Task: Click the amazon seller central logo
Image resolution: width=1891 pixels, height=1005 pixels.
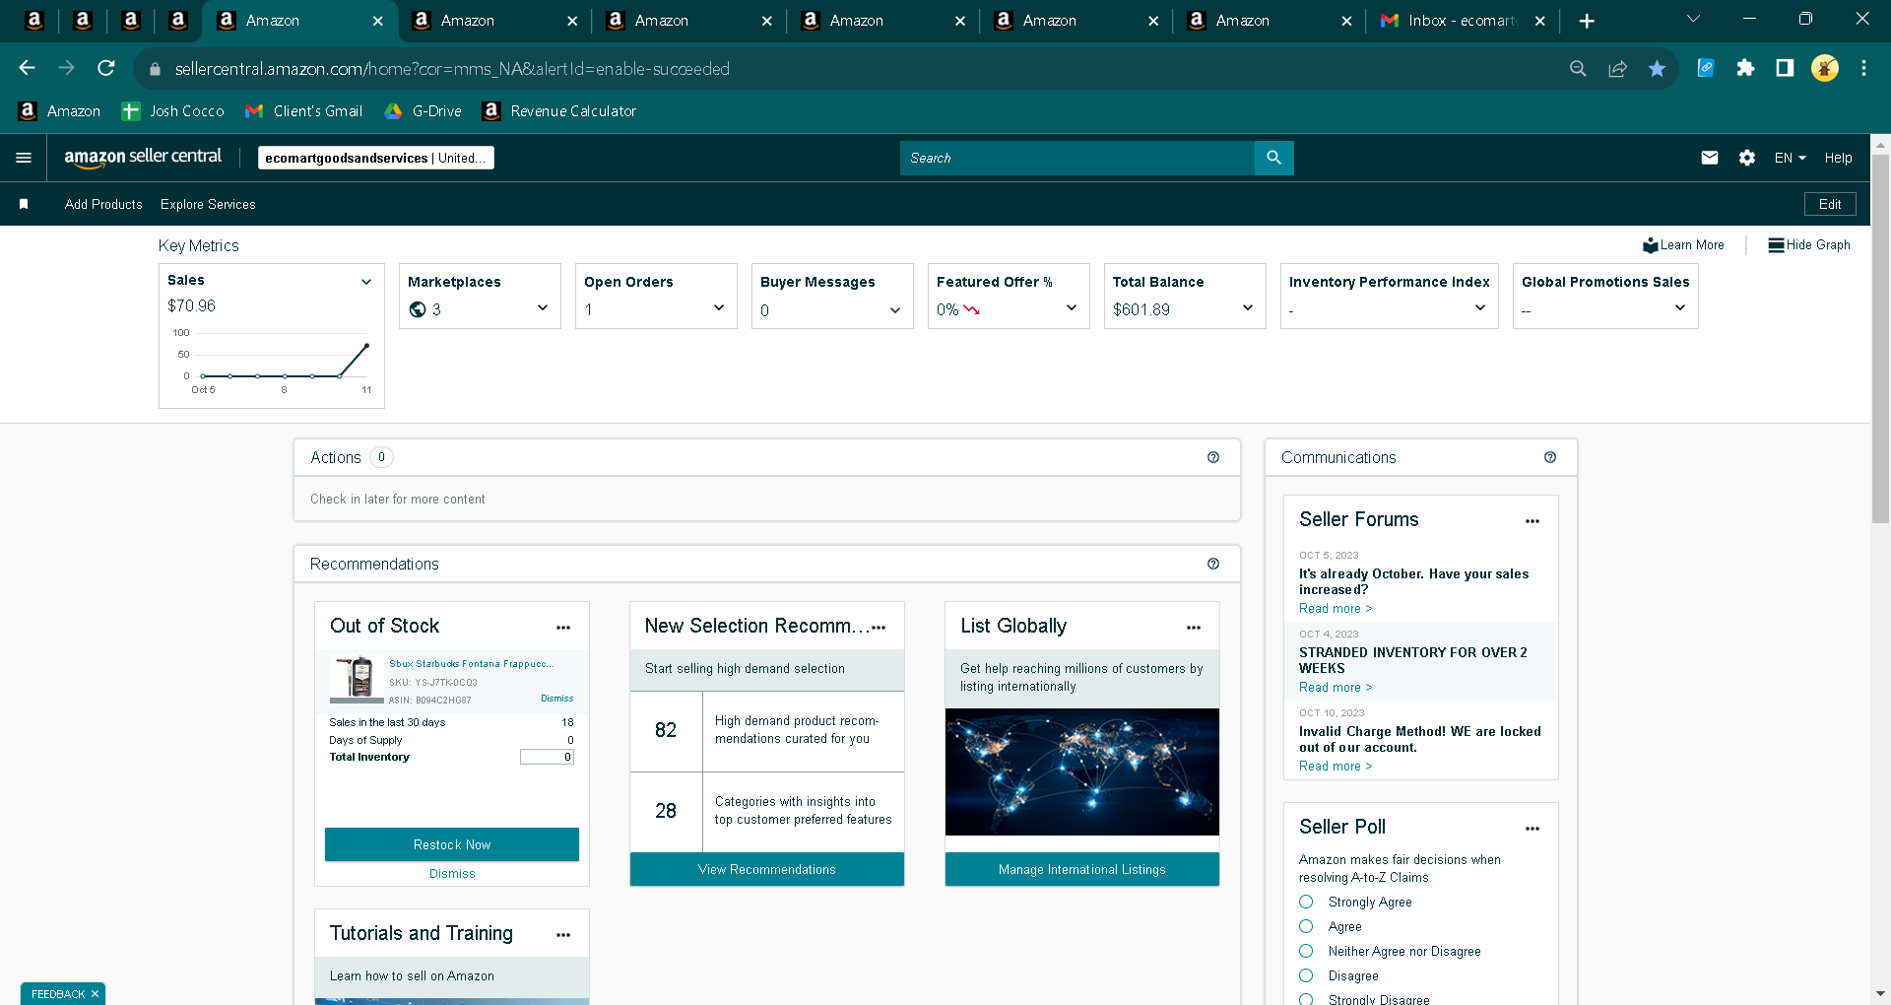Action: [143, 157]
